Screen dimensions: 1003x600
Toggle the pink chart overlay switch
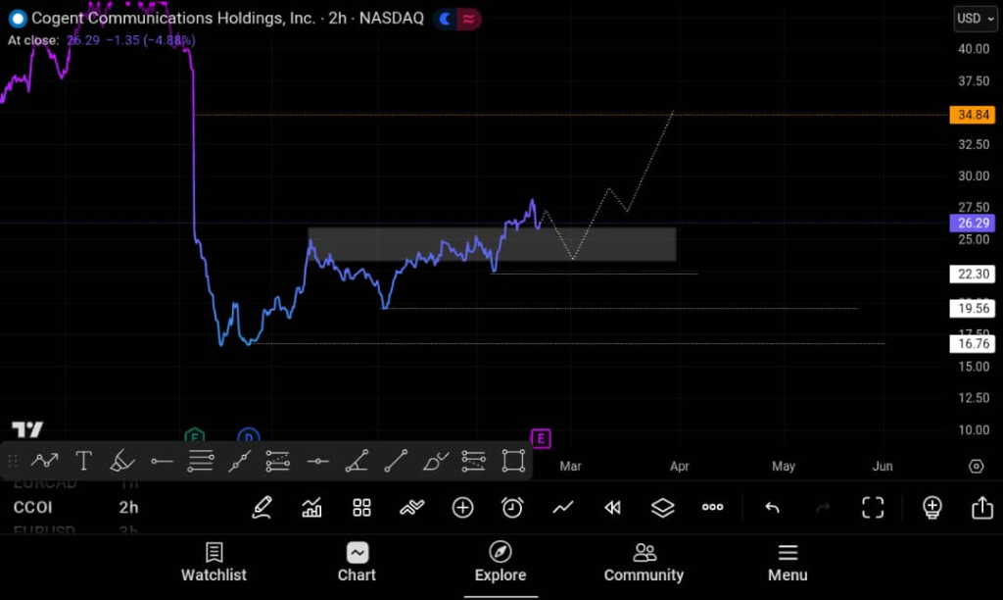pyautogui.click(x=469, y=18)
